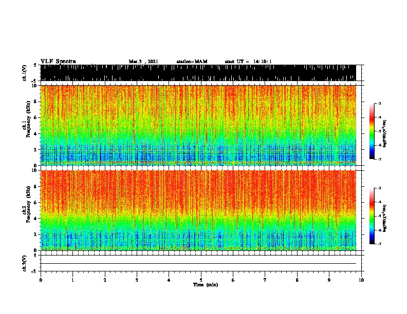Click time axis tick label "5"

pos(201,280)
